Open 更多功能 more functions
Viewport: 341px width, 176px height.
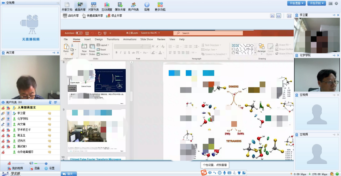coord(160,6)
